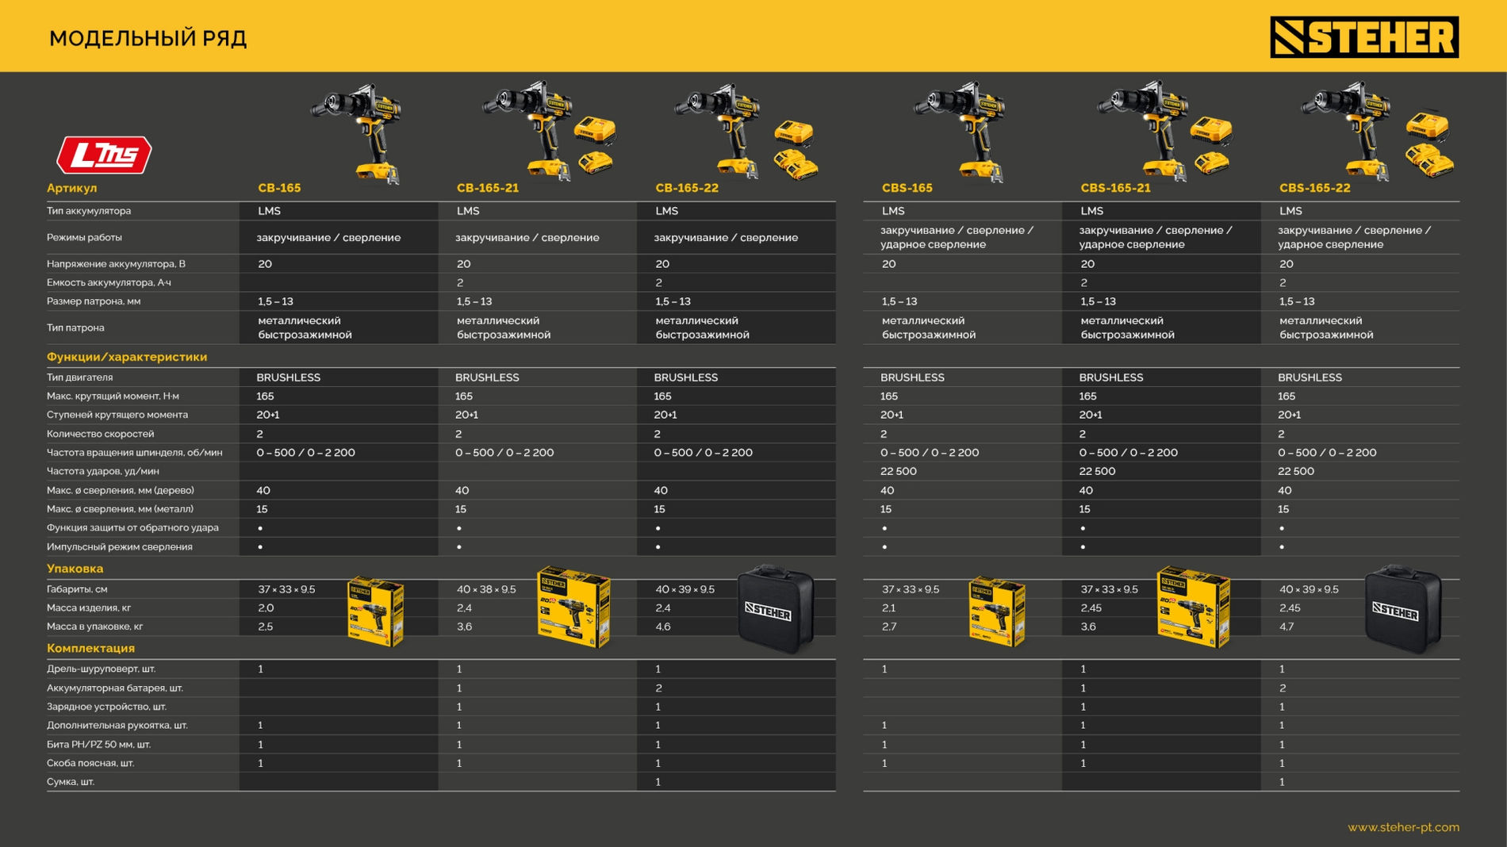Click the CBS-165 yellow packaging box image
The image size is (1507, 847).
(998, 611)
